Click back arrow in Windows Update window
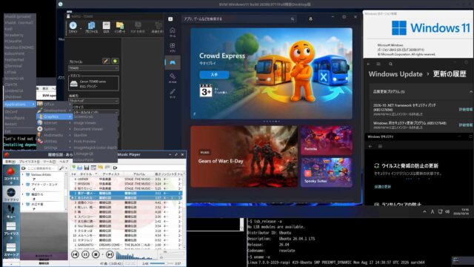The width and height of the screenshot is (474, 267). coord(368,64)
